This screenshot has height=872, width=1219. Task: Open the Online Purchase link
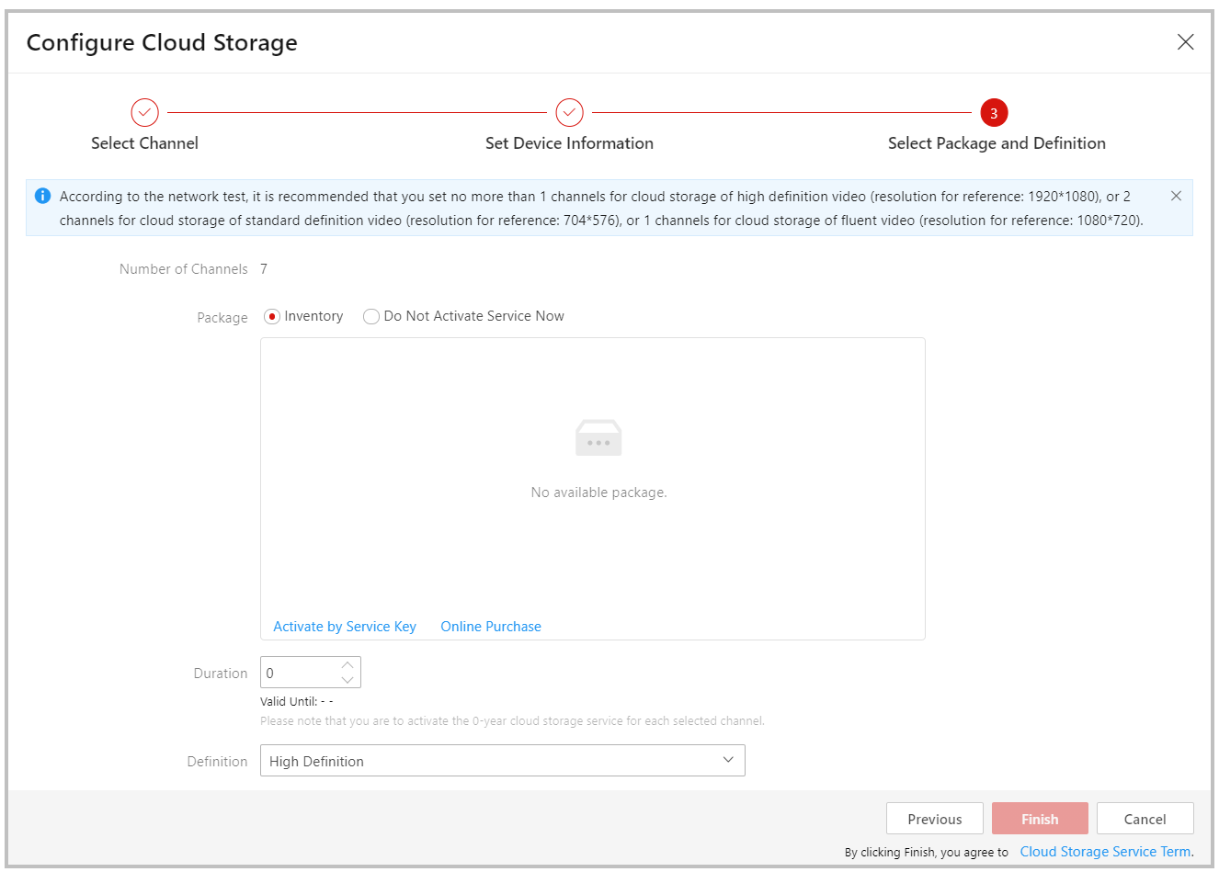point(491,627)
